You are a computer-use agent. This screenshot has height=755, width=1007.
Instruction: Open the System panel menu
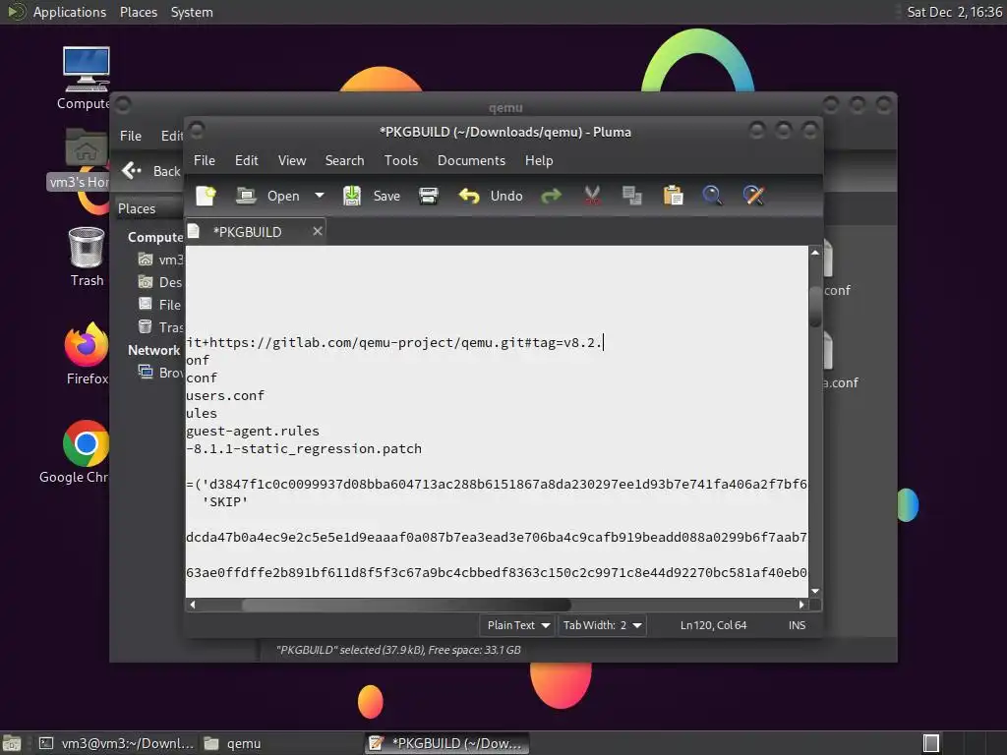click(x=192, y=12)
